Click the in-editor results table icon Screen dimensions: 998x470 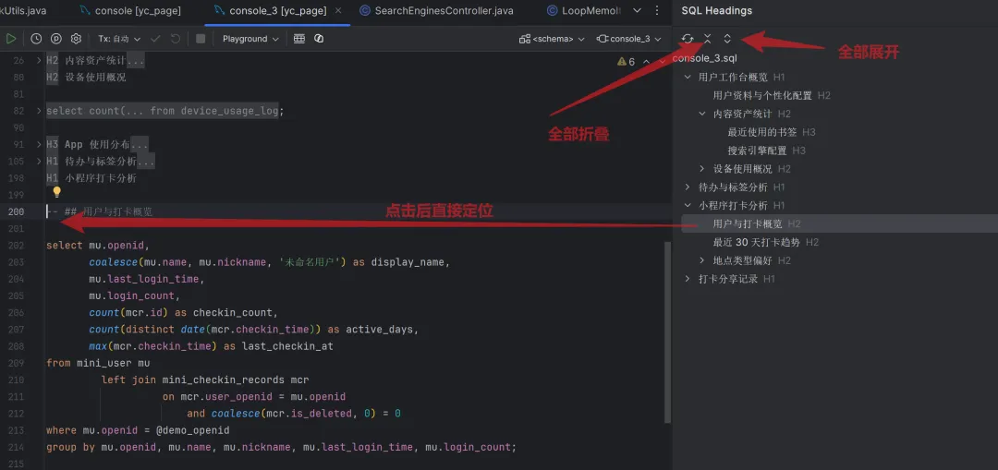pos(299,39)
